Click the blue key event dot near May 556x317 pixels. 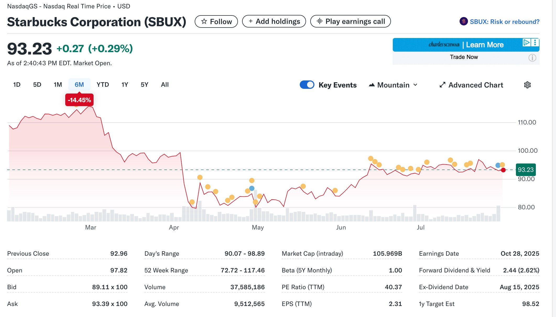click(252, 188)
